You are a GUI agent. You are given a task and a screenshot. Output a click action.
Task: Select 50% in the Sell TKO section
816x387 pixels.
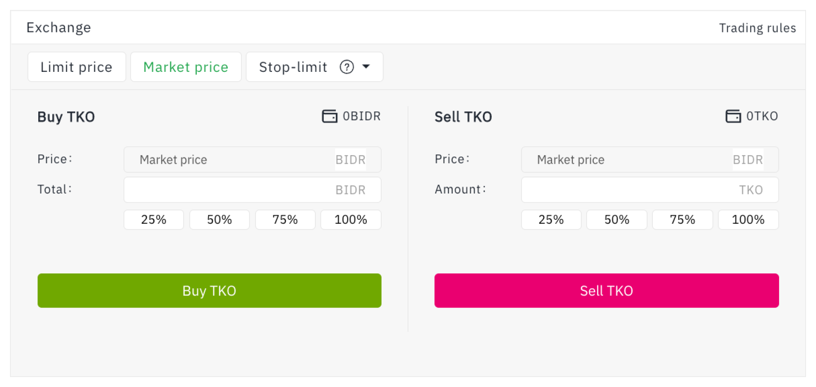point(617,219)
